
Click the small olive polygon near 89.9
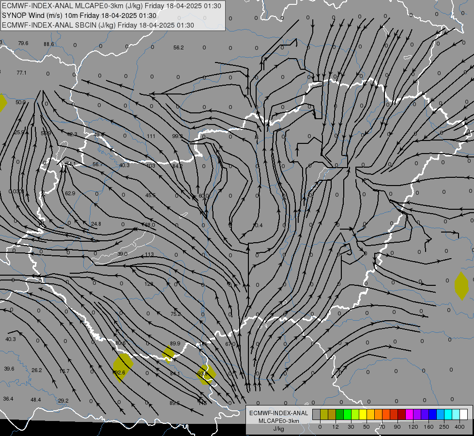168,354
